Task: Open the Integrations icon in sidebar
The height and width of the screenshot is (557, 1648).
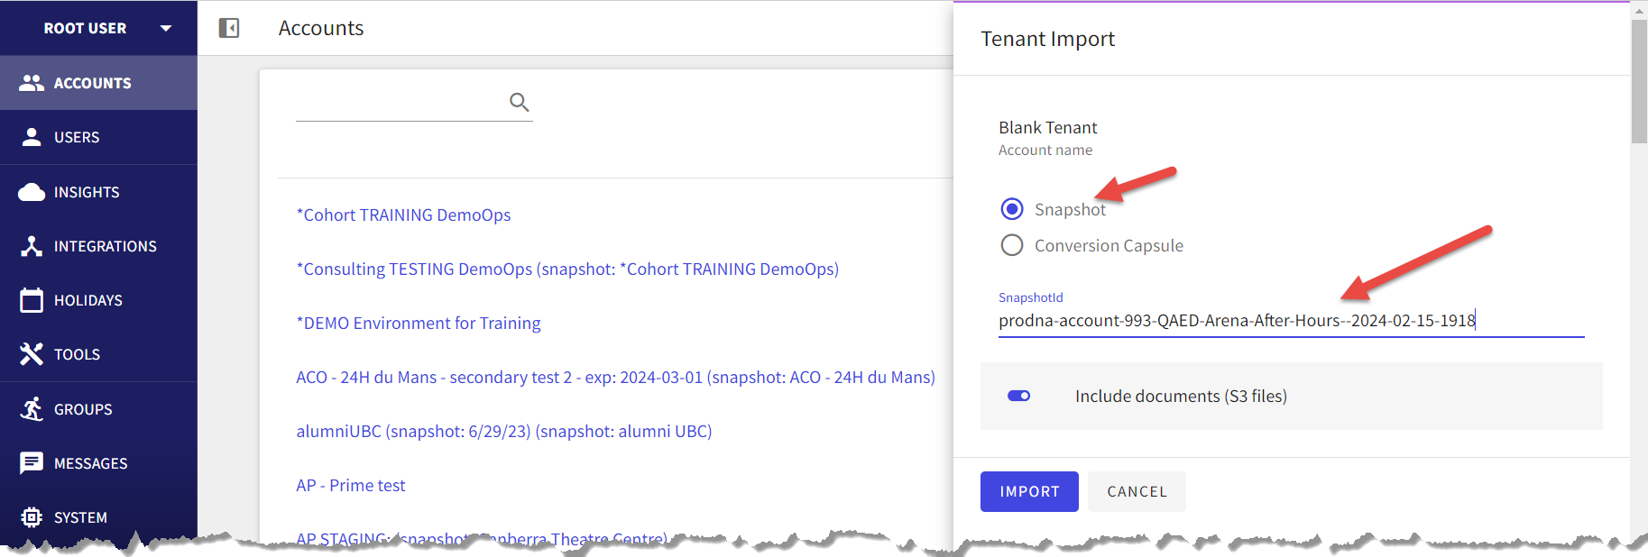Action: 32,246
